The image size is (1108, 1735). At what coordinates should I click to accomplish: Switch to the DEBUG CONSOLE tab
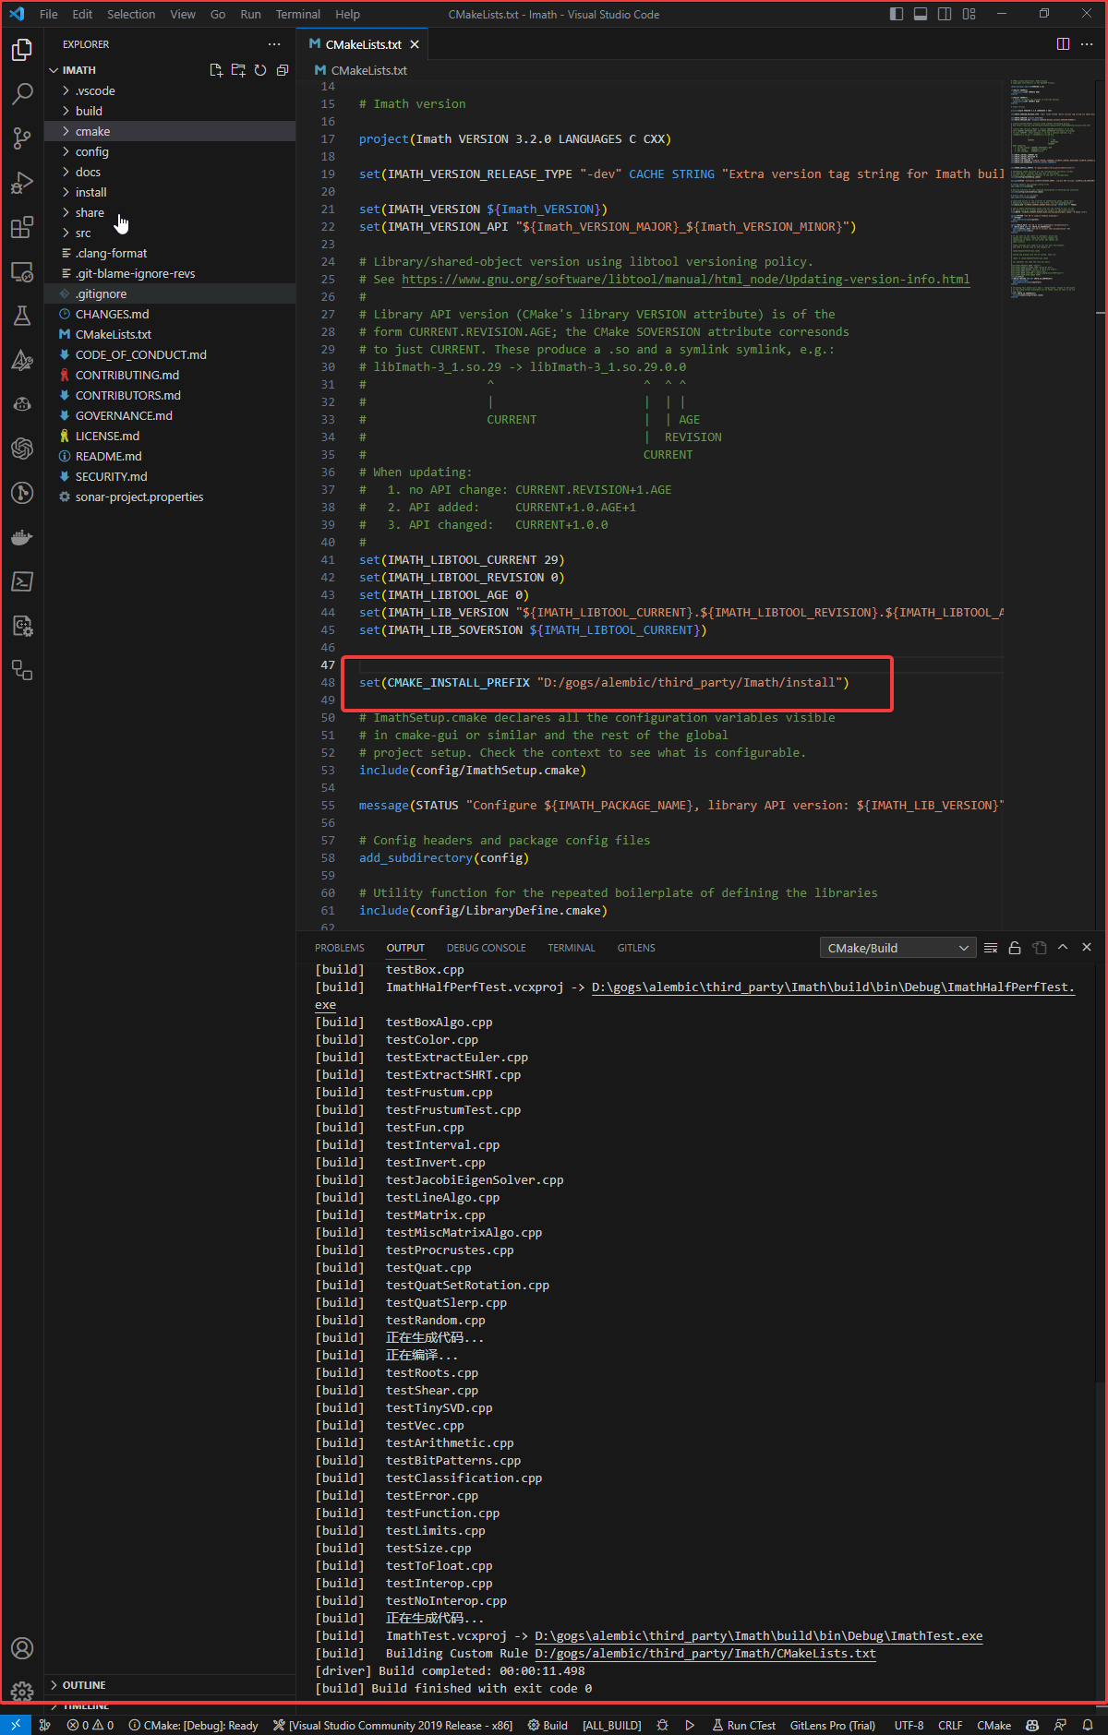pyautogui.click(x=487, y=948)
